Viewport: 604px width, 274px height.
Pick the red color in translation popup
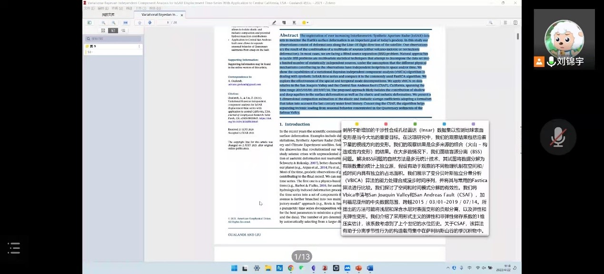(386, 124)
